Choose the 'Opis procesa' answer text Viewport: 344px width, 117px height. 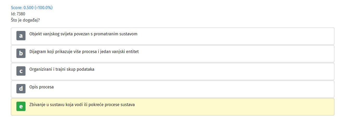(42, 87)
